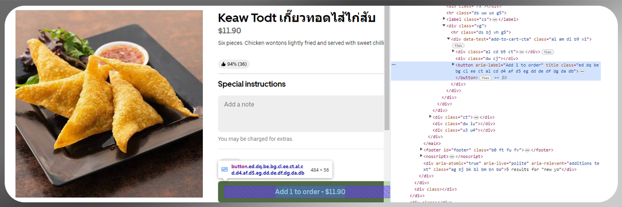Image resolution: width=622 pixels, height=207 pixels.
Task: Expand the div class="al cd b9 ct" node
Action: click(x=453, y=52)
